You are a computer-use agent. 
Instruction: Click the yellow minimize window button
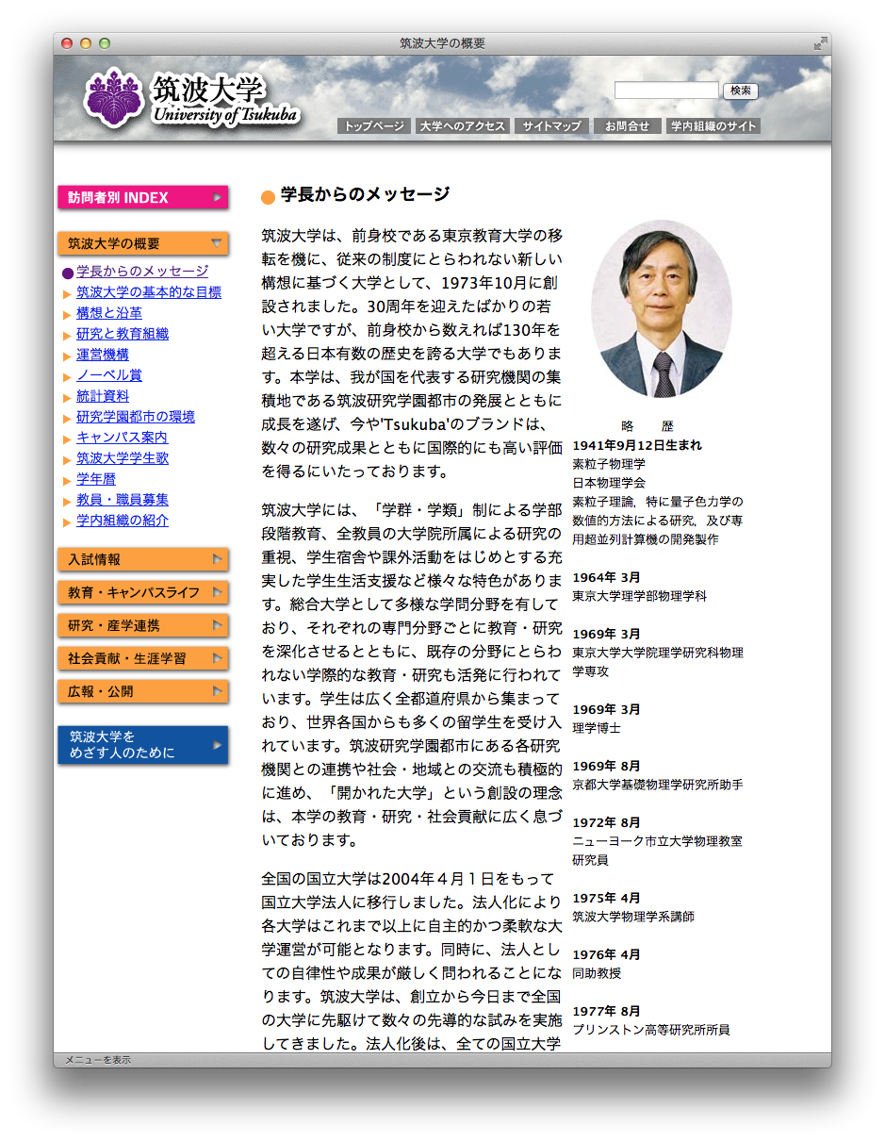tap(86, 43)
